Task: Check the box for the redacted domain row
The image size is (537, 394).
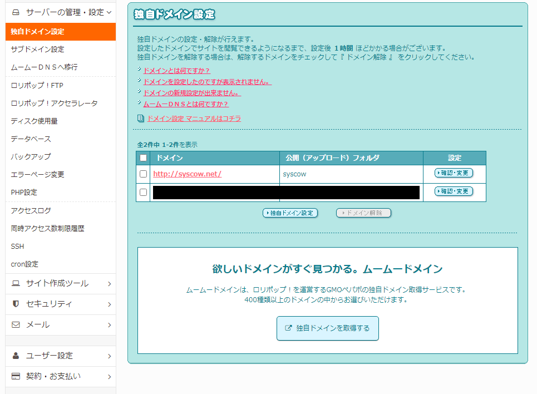Action: [x=143, y=192]
